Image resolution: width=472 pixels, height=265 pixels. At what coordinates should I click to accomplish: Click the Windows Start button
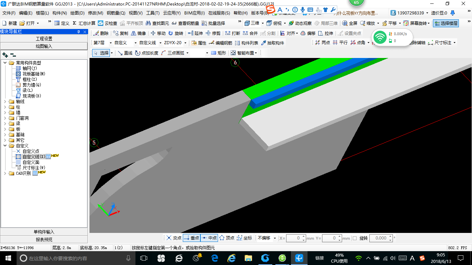point(8,258)
